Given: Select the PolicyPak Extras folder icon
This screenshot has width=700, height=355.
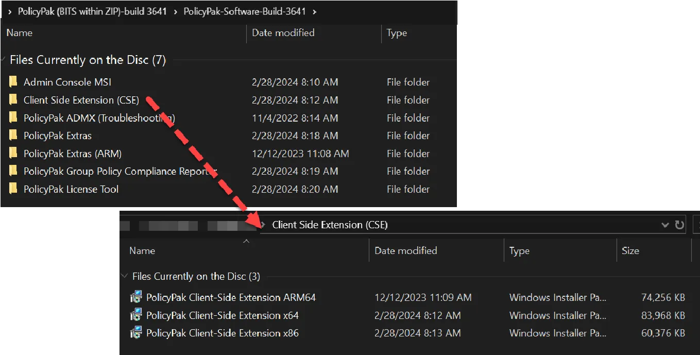Looking at the screenshot, I should (x=13, y=136).
